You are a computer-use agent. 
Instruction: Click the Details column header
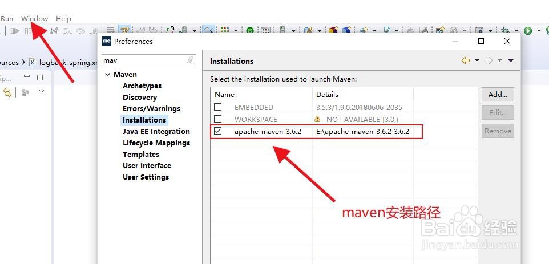pyautogui.click(x=363, y=95)
